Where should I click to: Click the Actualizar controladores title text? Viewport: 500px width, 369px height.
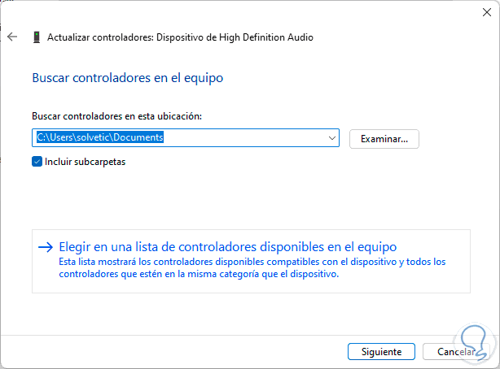[180, 37]
